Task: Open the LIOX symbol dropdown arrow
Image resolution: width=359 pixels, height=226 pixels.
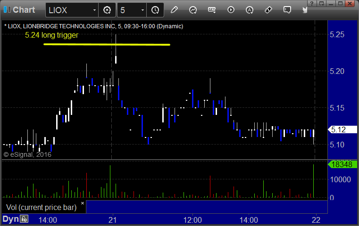Action: 94,10
